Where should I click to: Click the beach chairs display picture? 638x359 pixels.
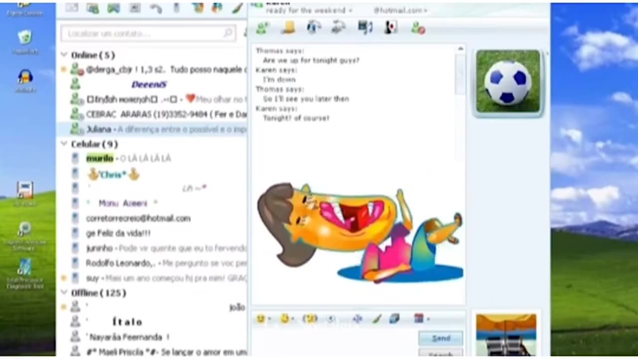click(x=506, y=336)
